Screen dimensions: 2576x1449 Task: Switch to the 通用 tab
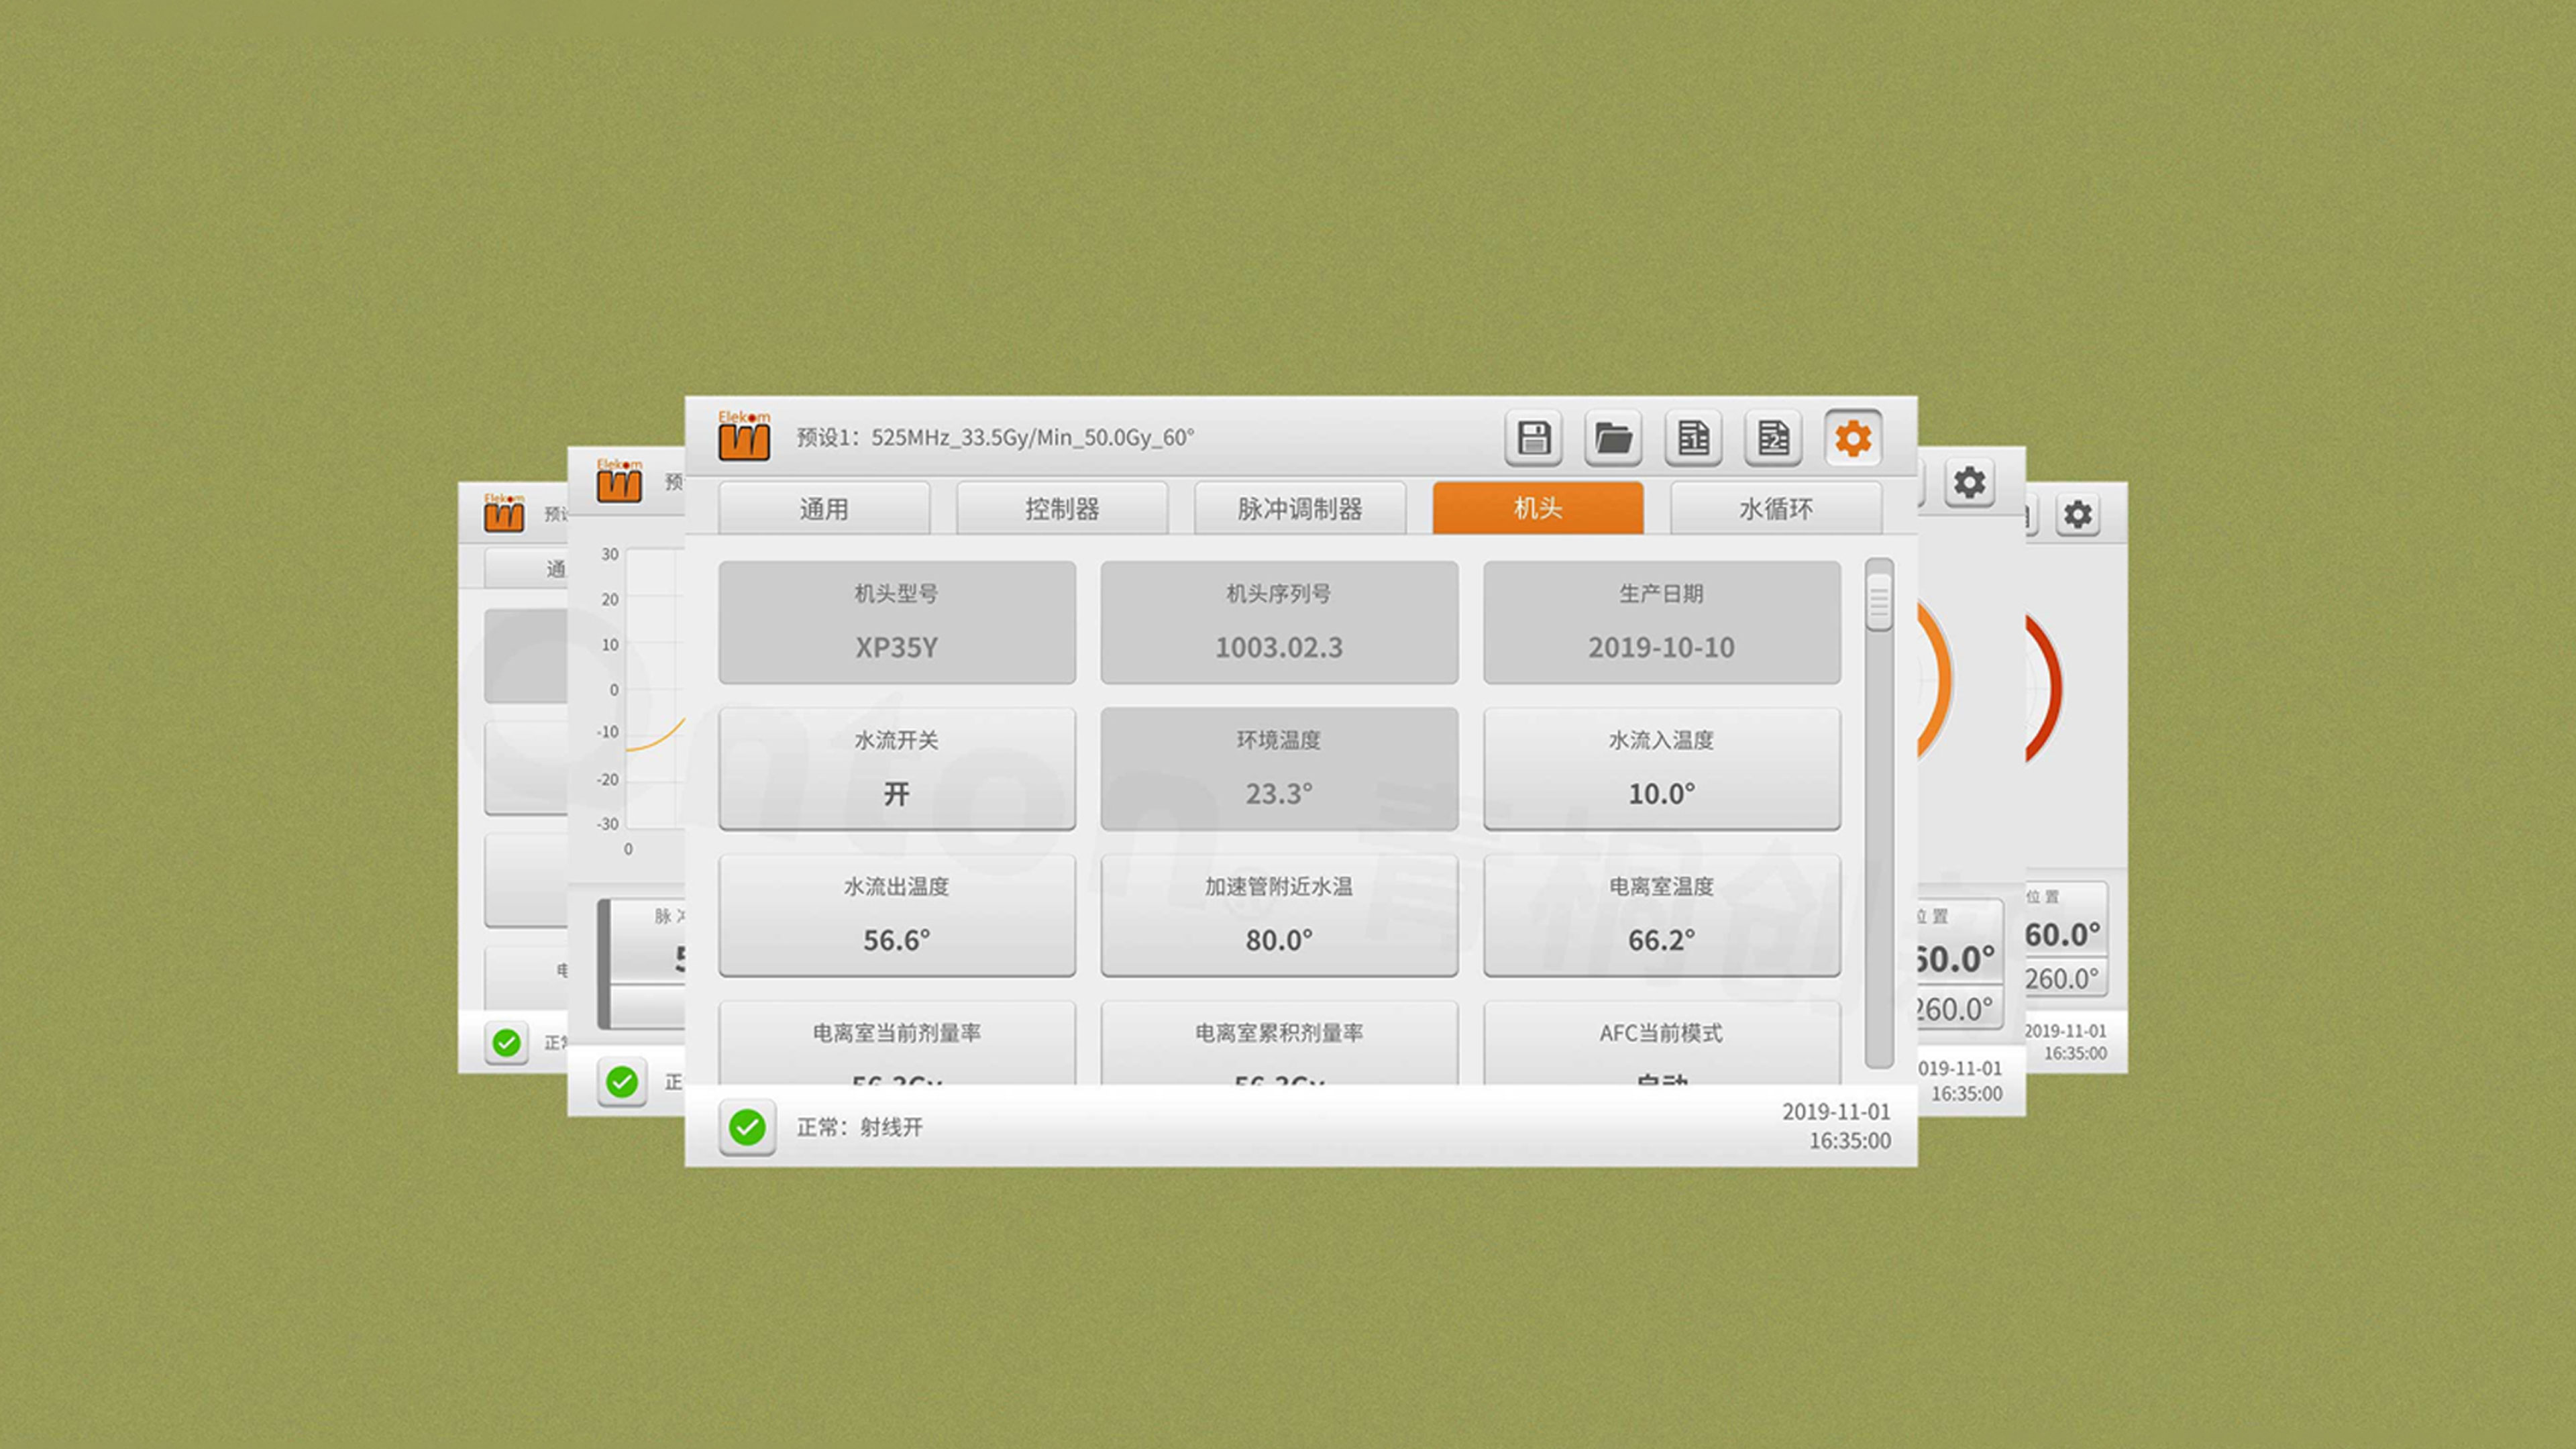click(x=824, y=508)
